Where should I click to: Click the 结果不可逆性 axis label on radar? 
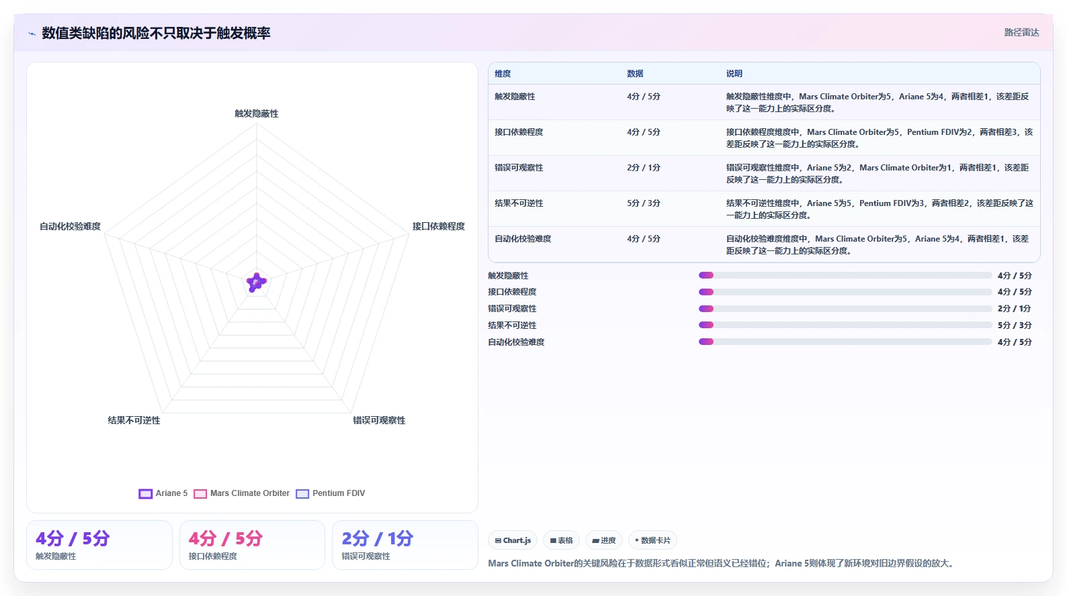pyautogui.click(x=134, y=420)
